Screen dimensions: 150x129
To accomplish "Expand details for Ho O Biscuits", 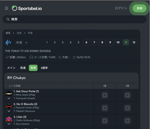I will tap(9, 111).
